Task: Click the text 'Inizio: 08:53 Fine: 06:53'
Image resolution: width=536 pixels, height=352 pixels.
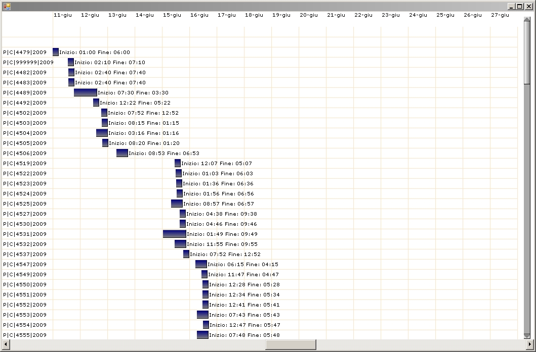Action: click(164, 154)
